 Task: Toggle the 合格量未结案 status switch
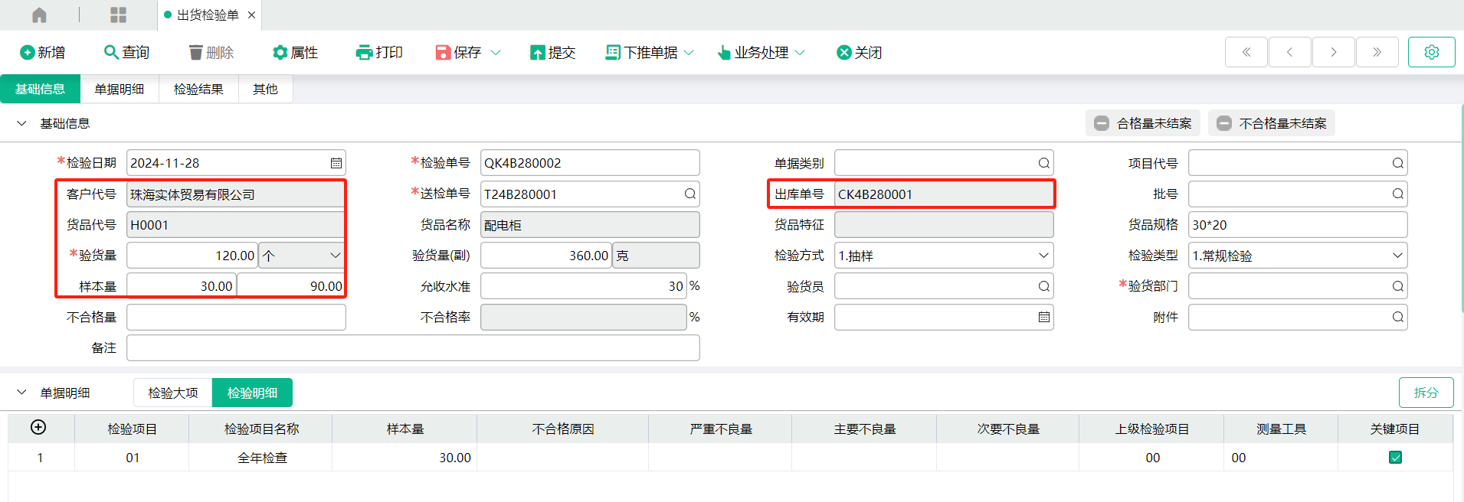(x=1102, y=123)
